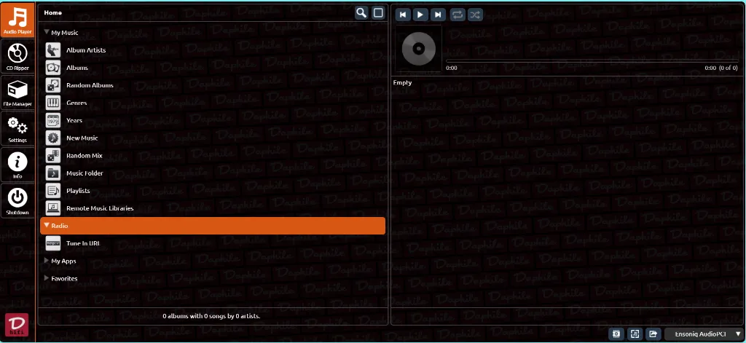Screen dimensions: 746x343
Task: Click the Tune In URL http icon
Action: click(52, 243)
